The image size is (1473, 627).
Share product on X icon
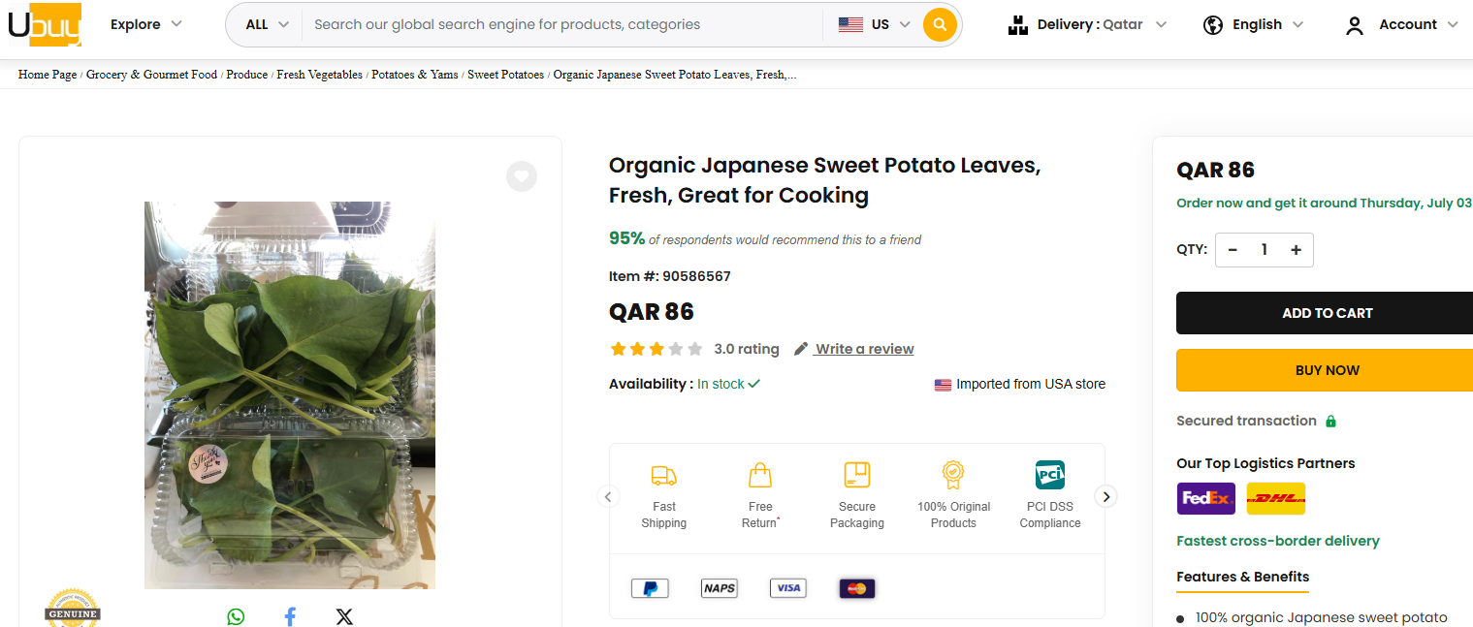[344, 616]
